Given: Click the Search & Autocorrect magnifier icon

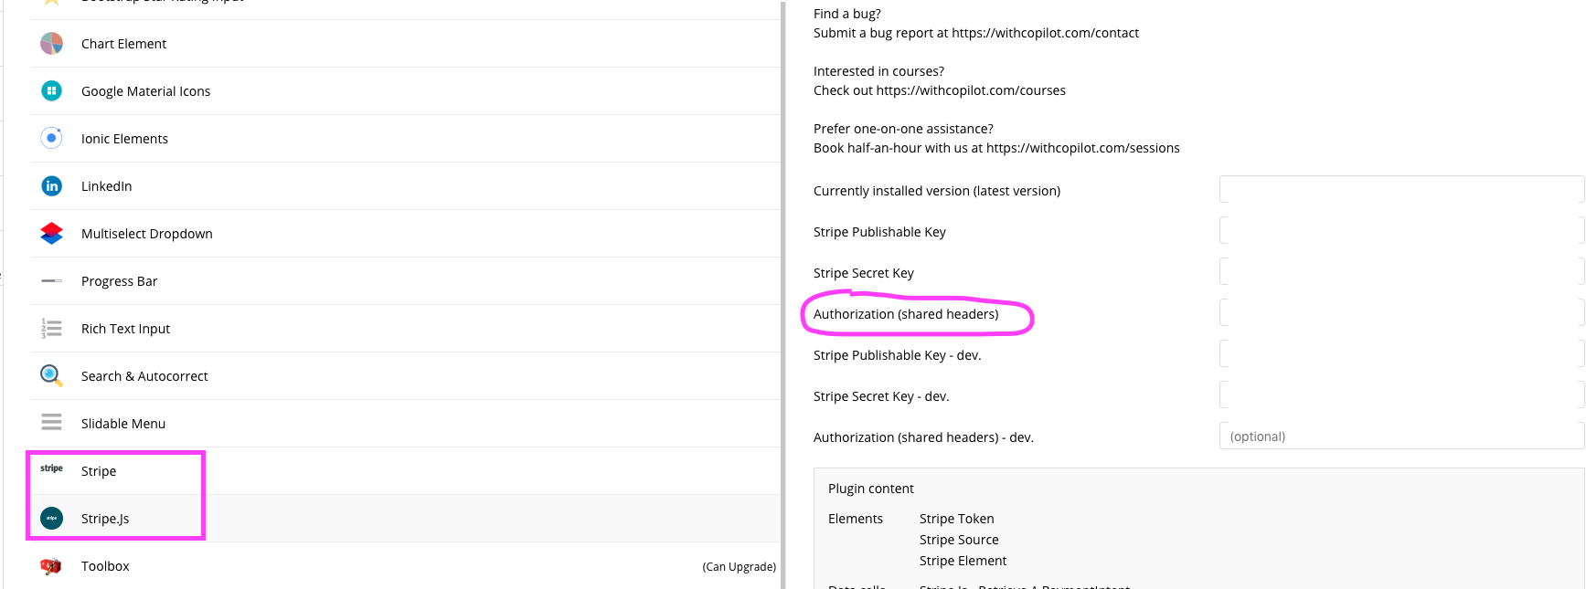Looking at the screenshot, I should click(x=52, y=375).
